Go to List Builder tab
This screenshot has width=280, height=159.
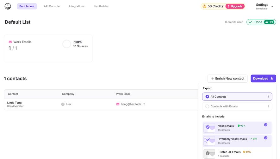coord(101,6)
